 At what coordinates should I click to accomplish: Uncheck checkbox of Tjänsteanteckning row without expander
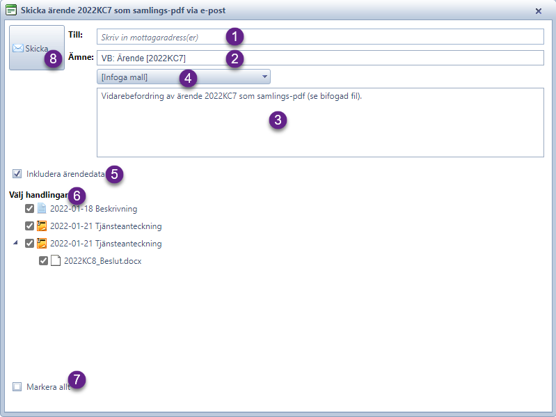29,226
